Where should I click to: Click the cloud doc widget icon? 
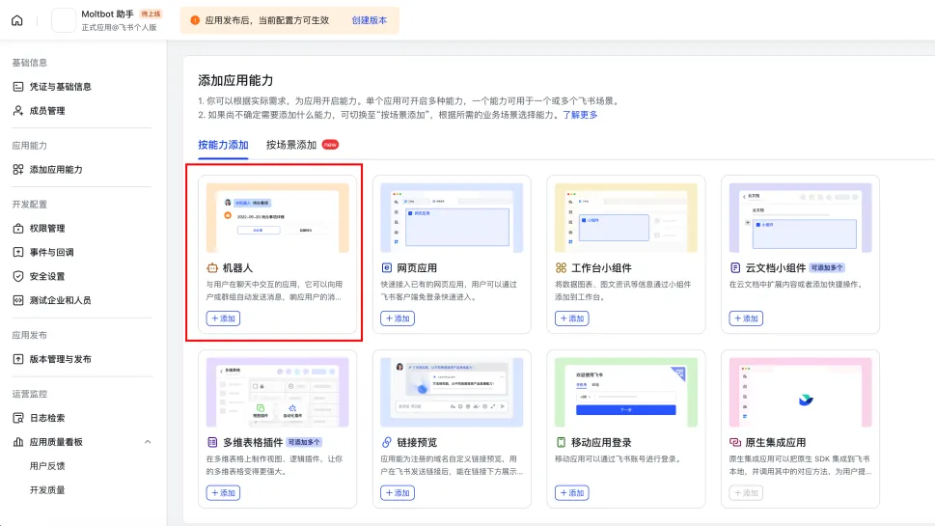click(x=735, y=267)
